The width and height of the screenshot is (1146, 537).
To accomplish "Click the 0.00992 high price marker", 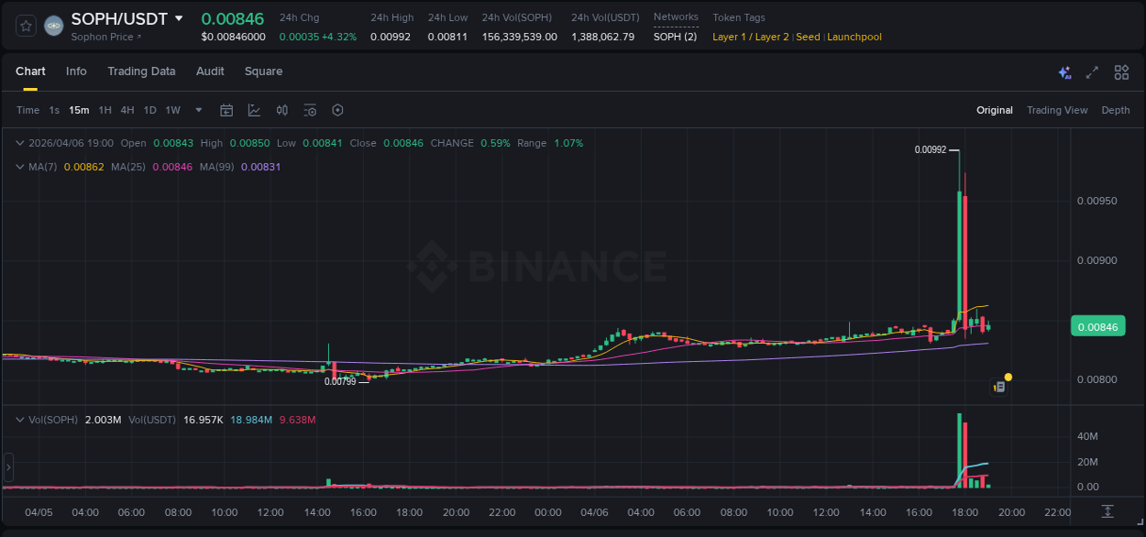I will coord(931,149).
